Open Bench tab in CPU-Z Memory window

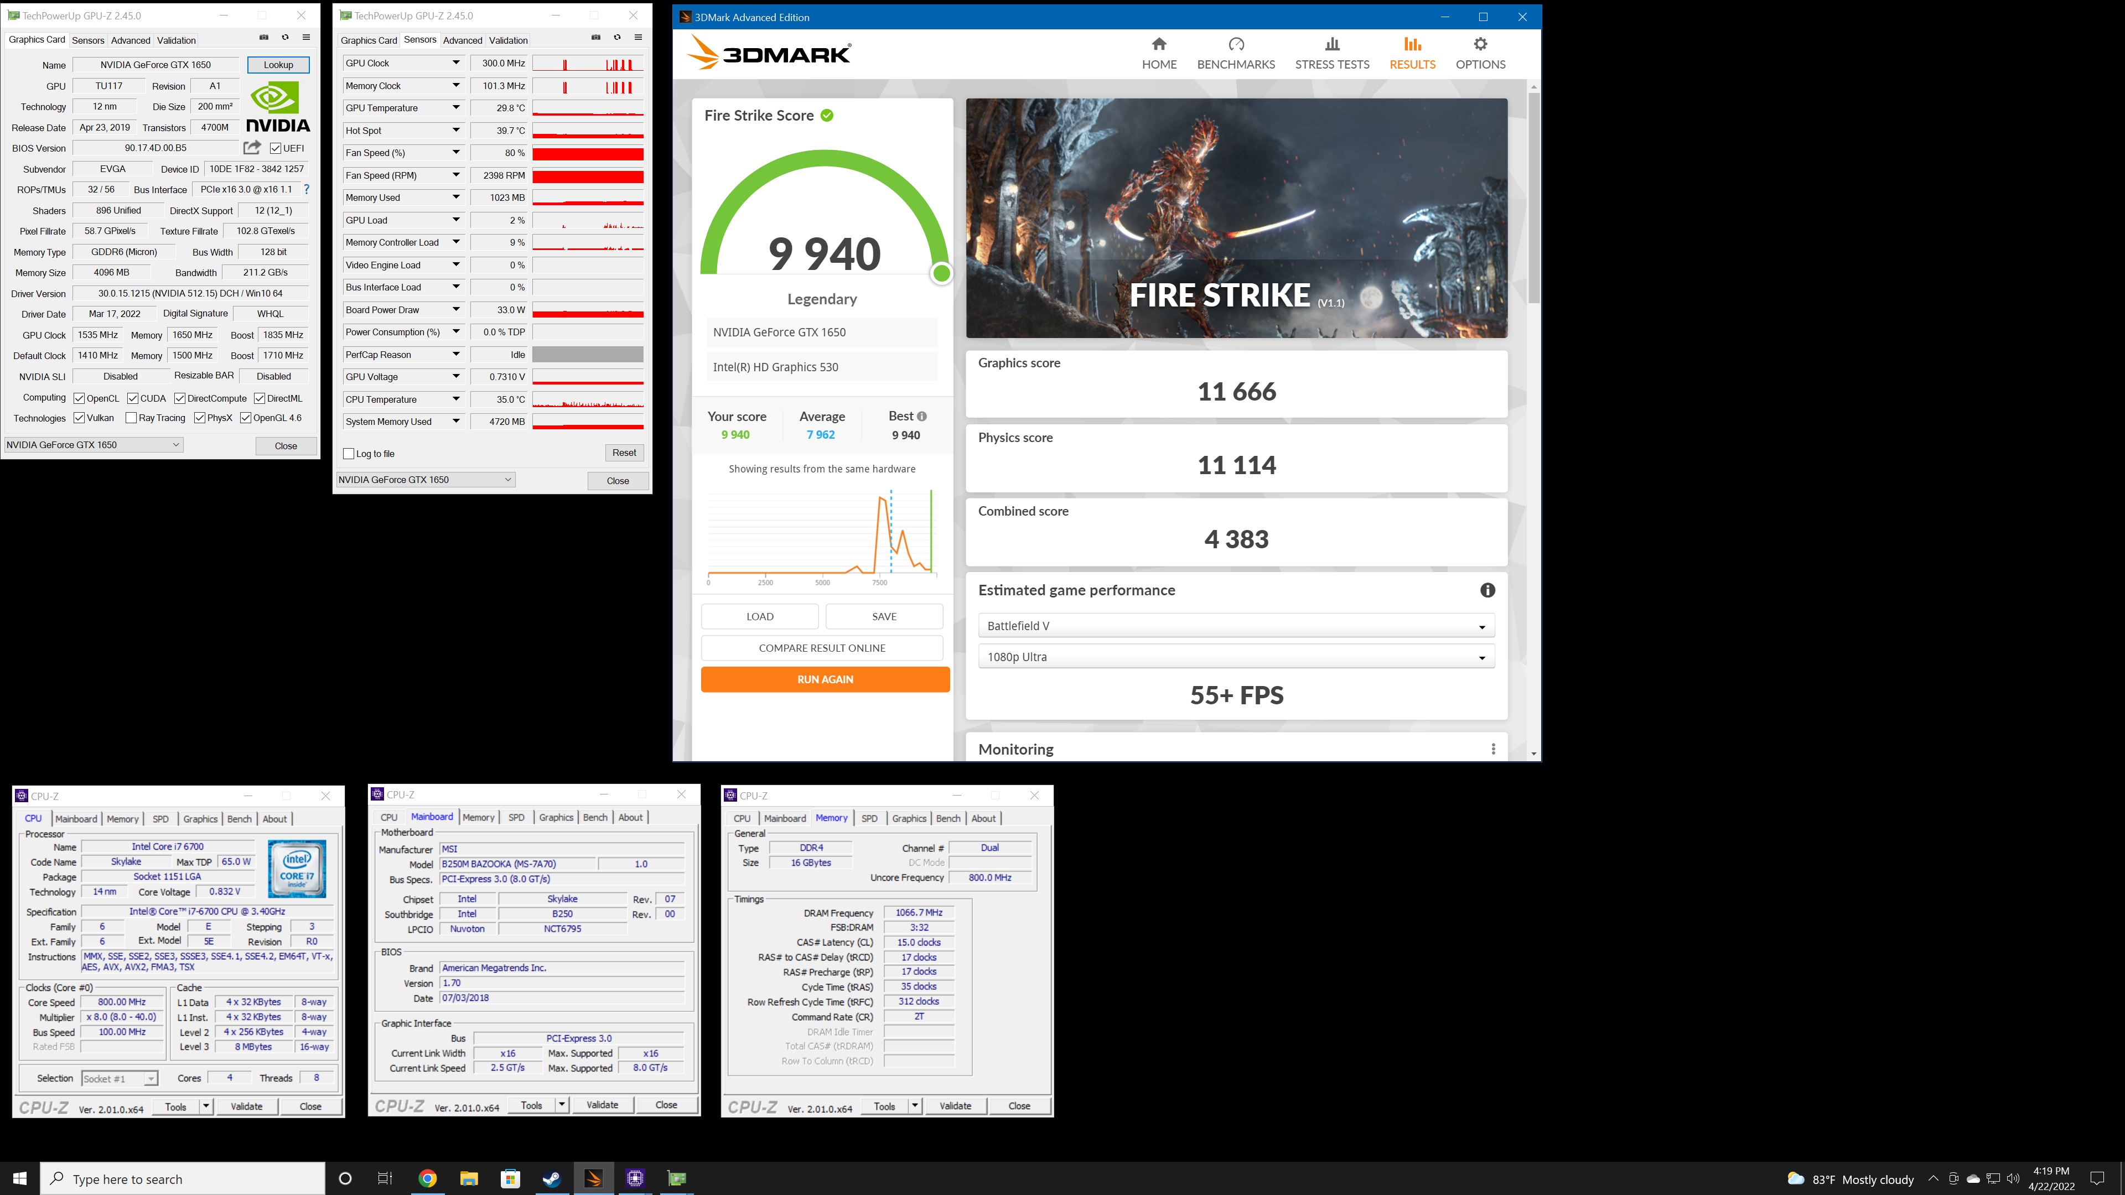(948, 818)
